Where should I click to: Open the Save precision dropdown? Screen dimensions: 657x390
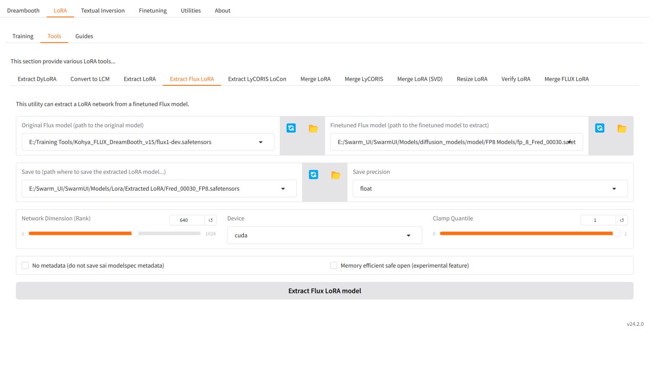[x=614, y=189]
